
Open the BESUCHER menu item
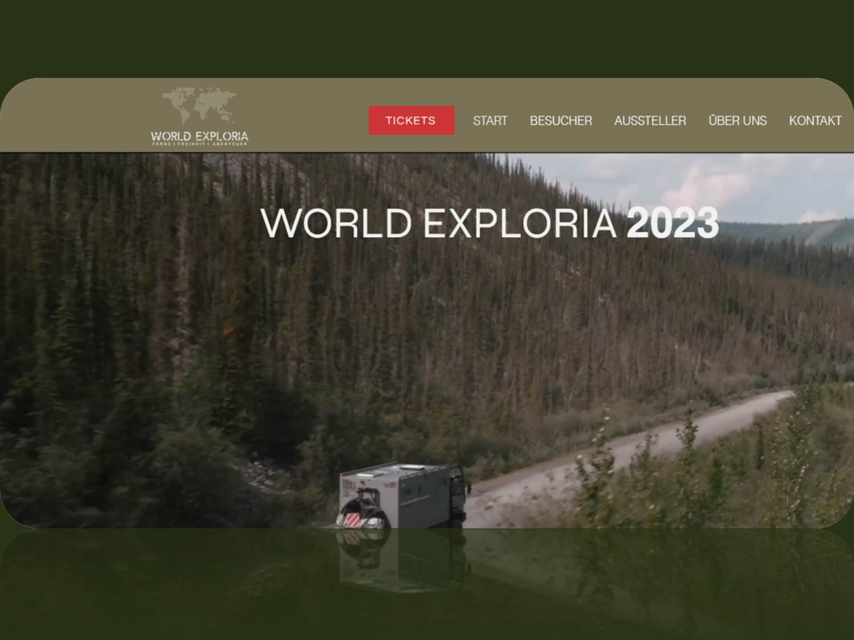point(561,121)
